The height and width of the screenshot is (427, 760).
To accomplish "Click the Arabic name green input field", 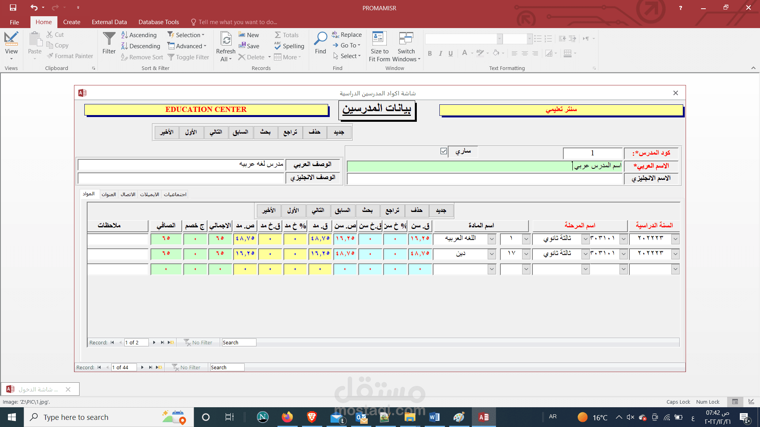I will click(x=484, y=166).
